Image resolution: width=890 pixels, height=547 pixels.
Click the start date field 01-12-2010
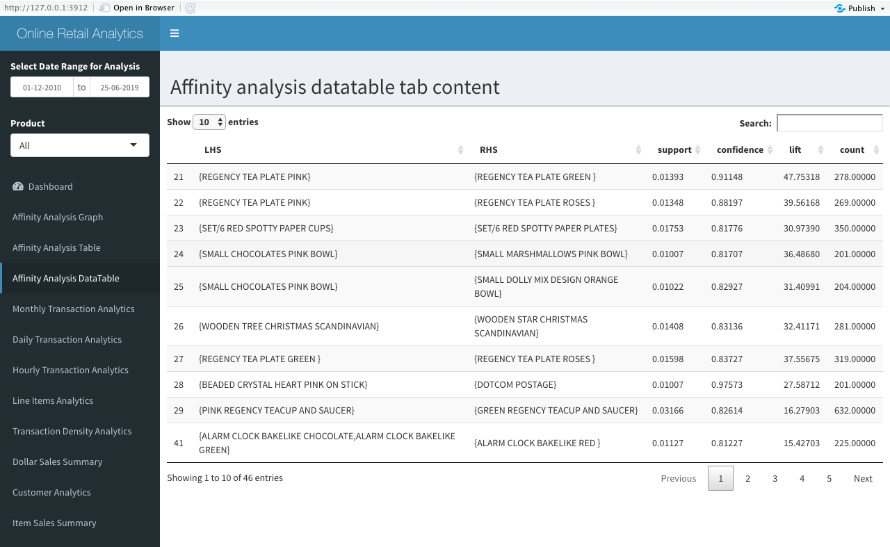point(42,88)
